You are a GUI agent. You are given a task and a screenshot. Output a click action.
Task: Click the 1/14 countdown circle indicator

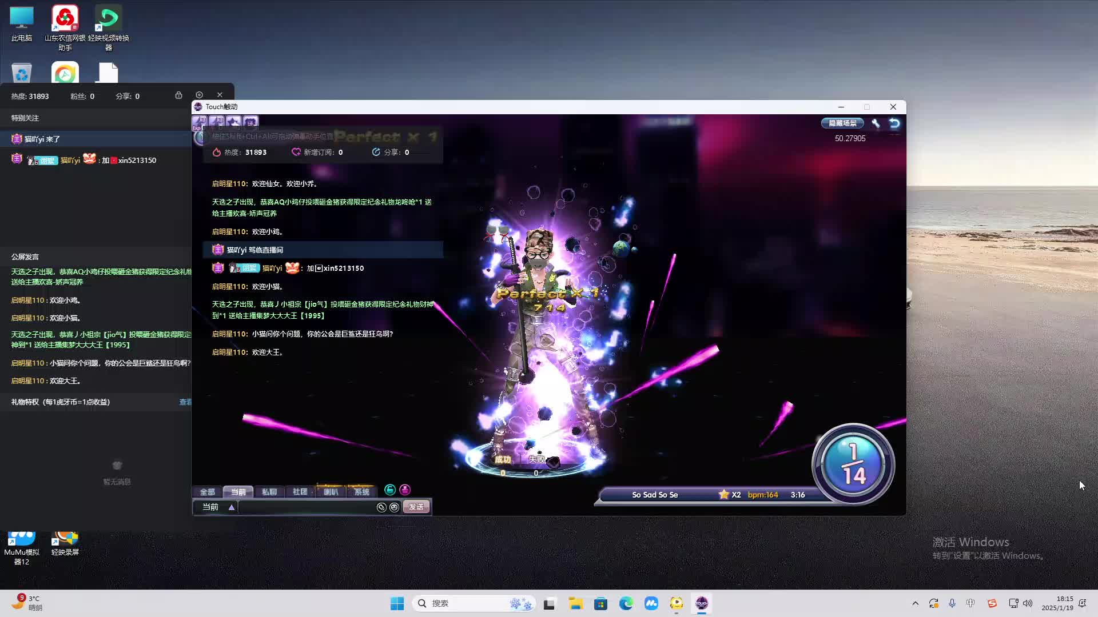point(853,464)
